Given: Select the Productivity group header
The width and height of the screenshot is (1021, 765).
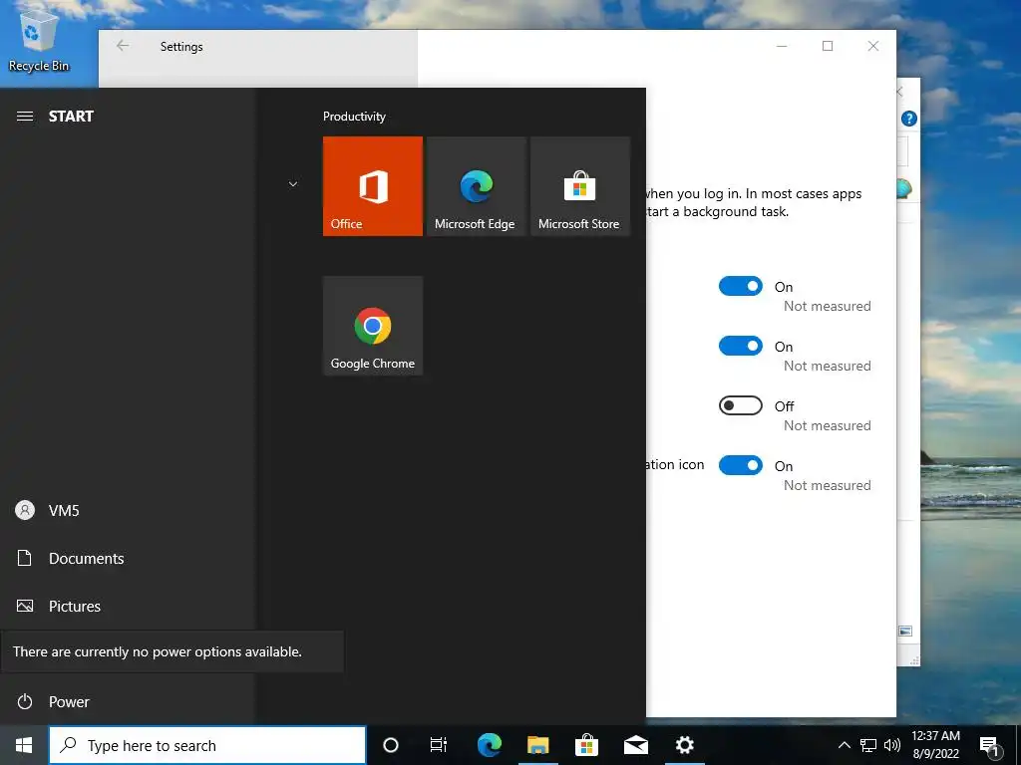Looking at the screenshot, I should pyautogui.click(x=354, y=117).
